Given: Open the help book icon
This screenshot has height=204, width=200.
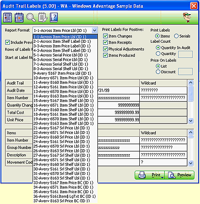Looking at the screenshot, I should click(54, 17).
